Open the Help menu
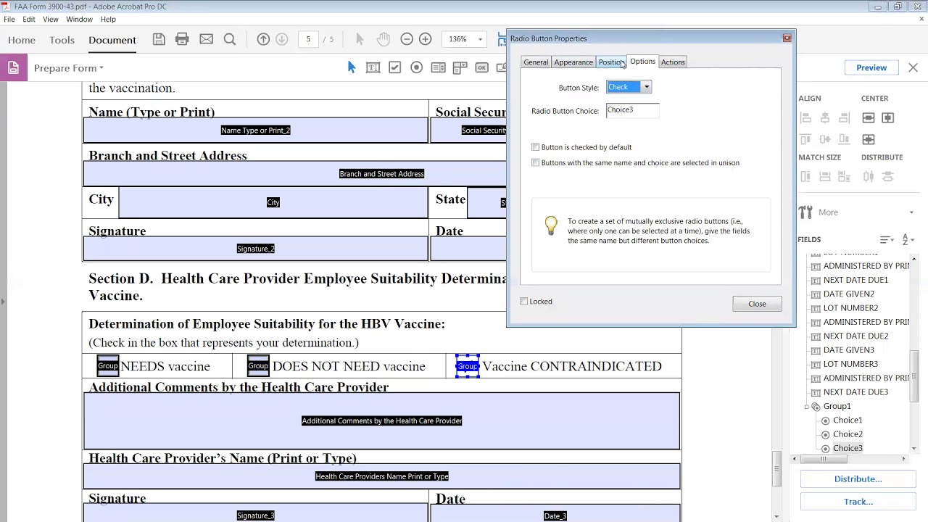The height and width of the screenshot is (522, 928). (108, 19)
